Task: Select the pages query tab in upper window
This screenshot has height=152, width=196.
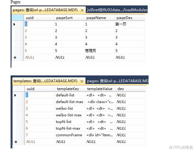Action: 49,10
